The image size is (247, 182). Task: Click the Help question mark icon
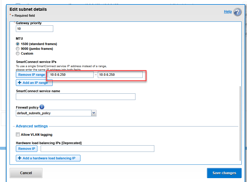[237, 12]
